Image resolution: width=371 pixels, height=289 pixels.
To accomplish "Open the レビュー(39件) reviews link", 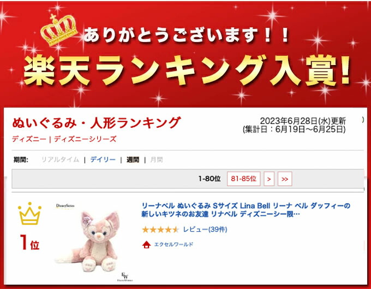I will tap(205, 229).
